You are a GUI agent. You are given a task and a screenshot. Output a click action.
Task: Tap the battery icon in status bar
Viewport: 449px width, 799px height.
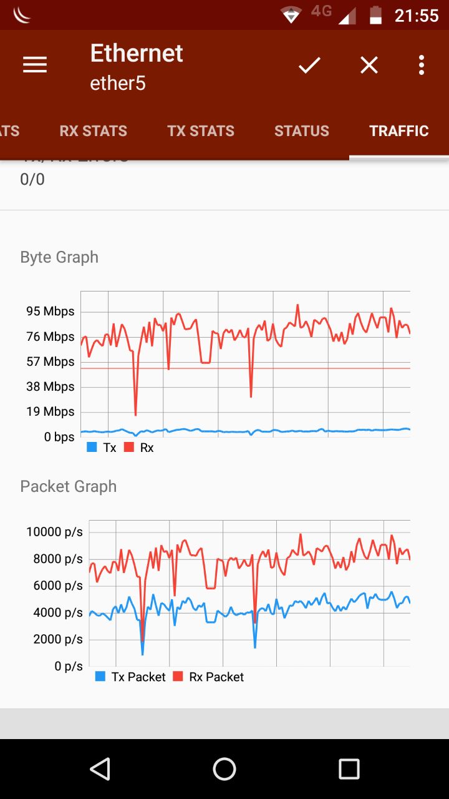point(375,15)
